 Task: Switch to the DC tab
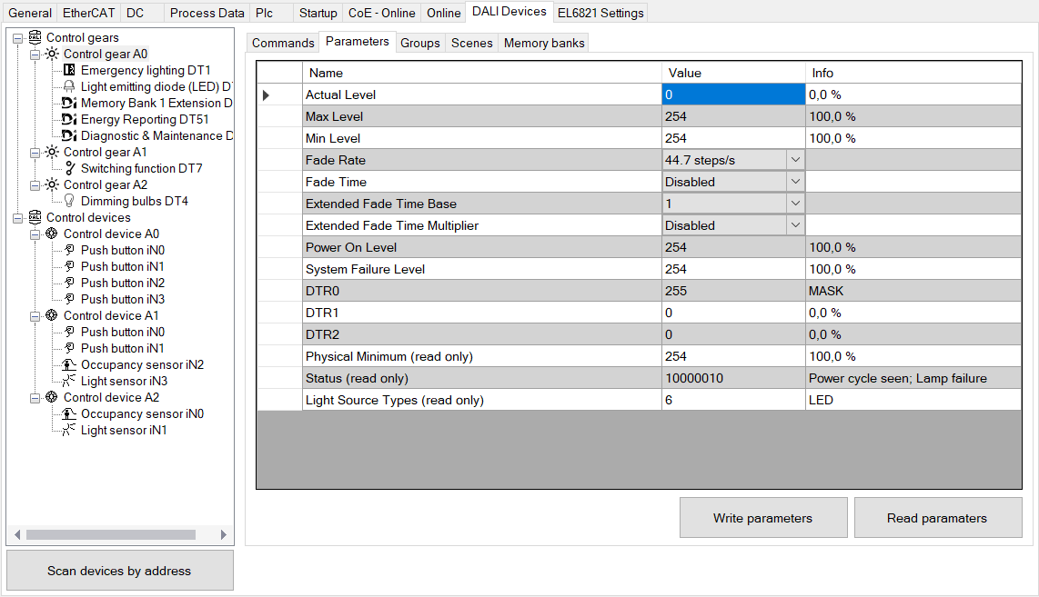click(x=134, y=13)
